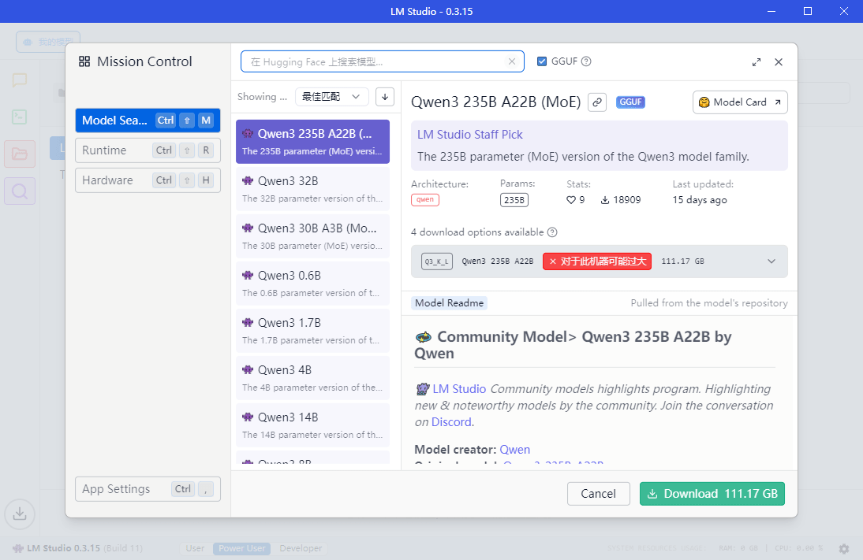Open the Hardware section
The height and width of the screenshot is (560, 863).
[x=148, y=180]
